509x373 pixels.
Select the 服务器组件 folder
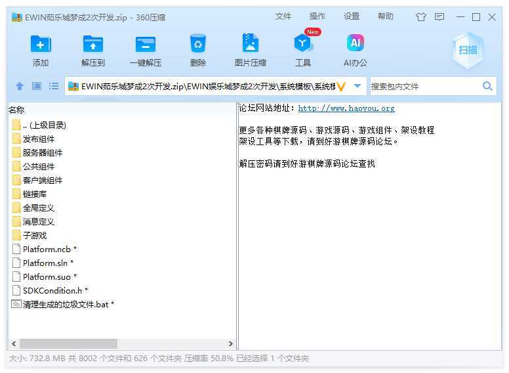(x=37, y=153)
